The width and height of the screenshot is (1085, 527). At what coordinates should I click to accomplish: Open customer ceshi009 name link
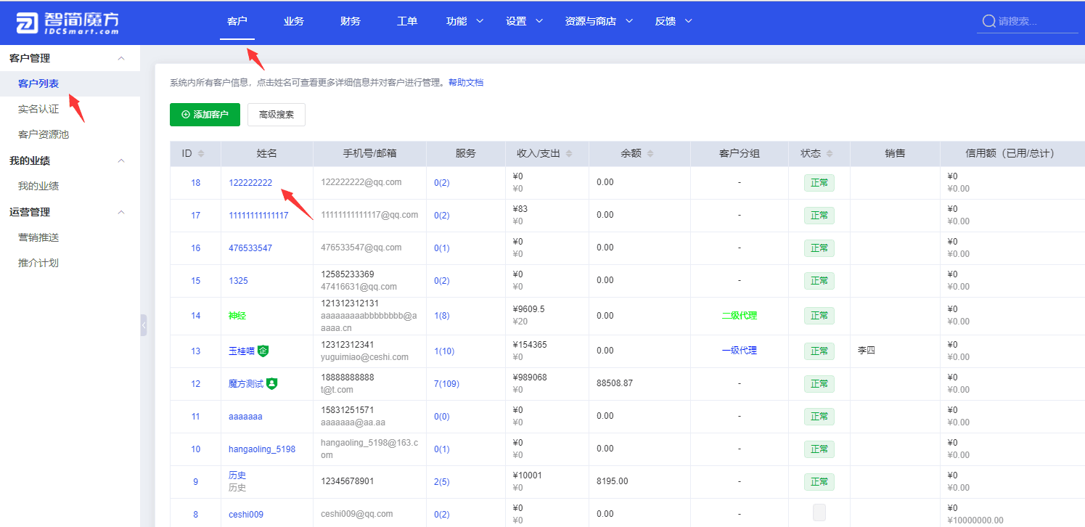pos(246,515)
